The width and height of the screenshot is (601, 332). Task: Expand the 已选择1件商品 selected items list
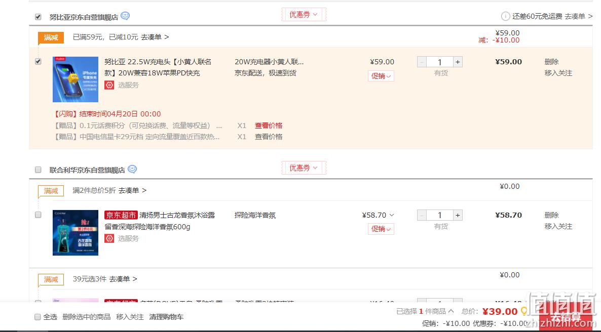click(x=451, y=311)
